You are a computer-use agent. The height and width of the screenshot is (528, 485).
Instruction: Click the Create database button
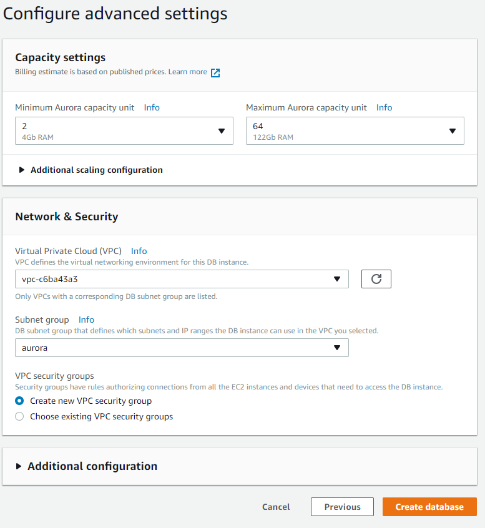(430, 507)
